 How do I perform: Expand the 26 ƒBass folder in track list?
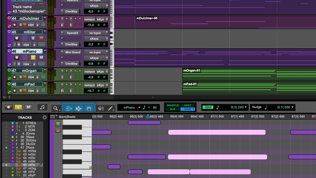pos(17,137)
